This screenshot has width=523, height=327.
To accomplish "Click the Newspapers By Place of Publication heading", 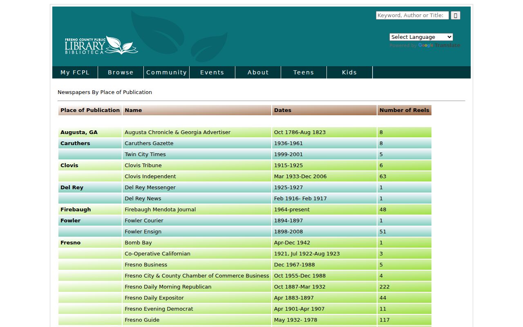I will (x=105, y=92).
